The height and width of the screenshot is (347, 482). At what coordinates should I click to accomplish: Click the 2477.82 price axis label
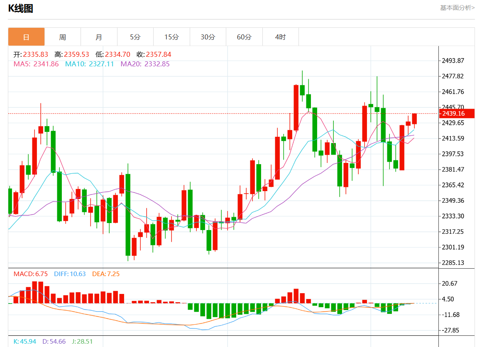pos(453,76)
